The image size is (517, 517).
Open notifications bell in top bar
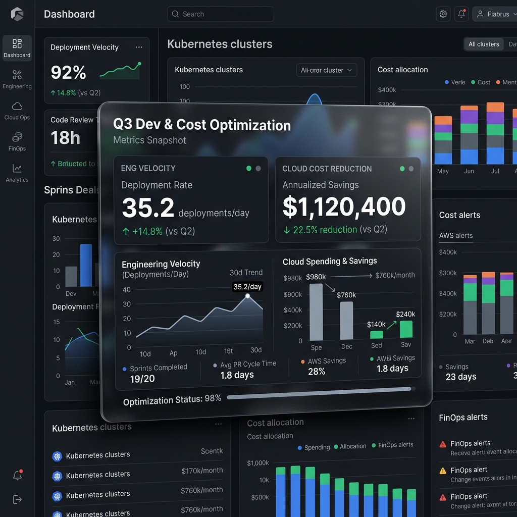[x=461, y=14]
